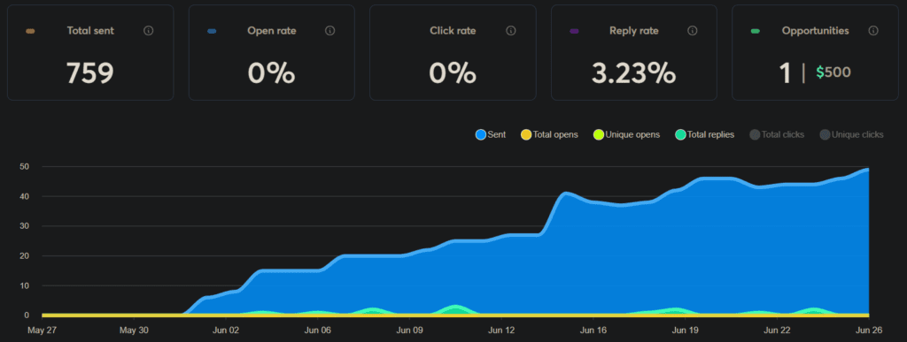Click the Total sent label
The width and height of the screenshot is (907, 342).
coord(90,31)
